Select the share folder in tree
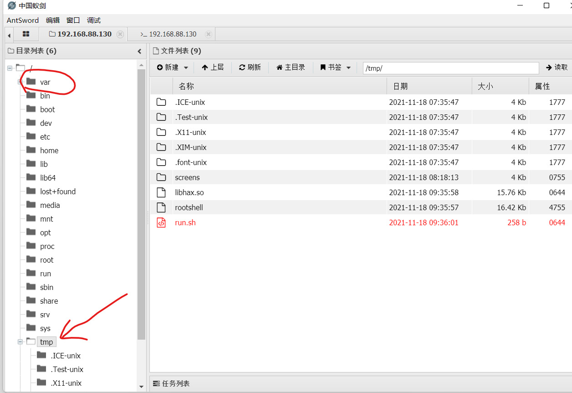The width and height of the screenshot is (572, 393). click(49, 301)
